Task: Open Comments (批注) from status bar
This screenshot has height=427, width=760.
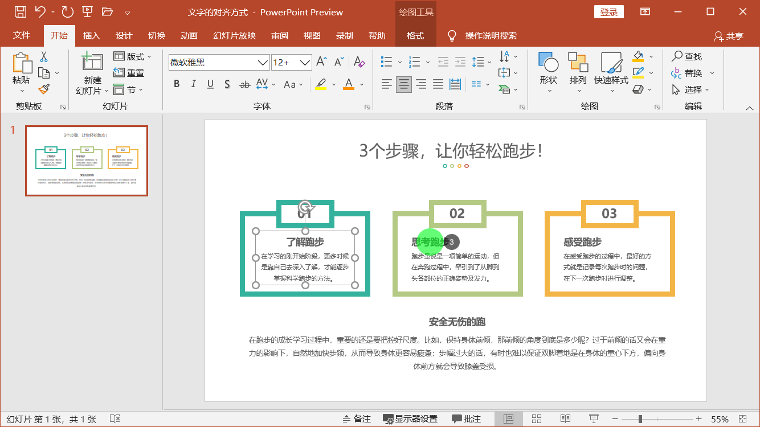Action: point(466,419)
